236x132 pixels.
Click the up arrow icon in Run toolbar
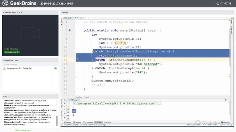[x=68, y=103]
